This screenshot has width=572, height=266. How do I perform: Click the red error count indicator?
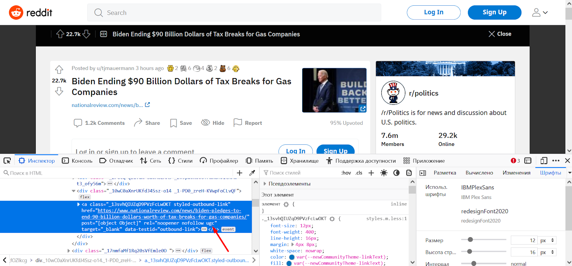(515, 161)
